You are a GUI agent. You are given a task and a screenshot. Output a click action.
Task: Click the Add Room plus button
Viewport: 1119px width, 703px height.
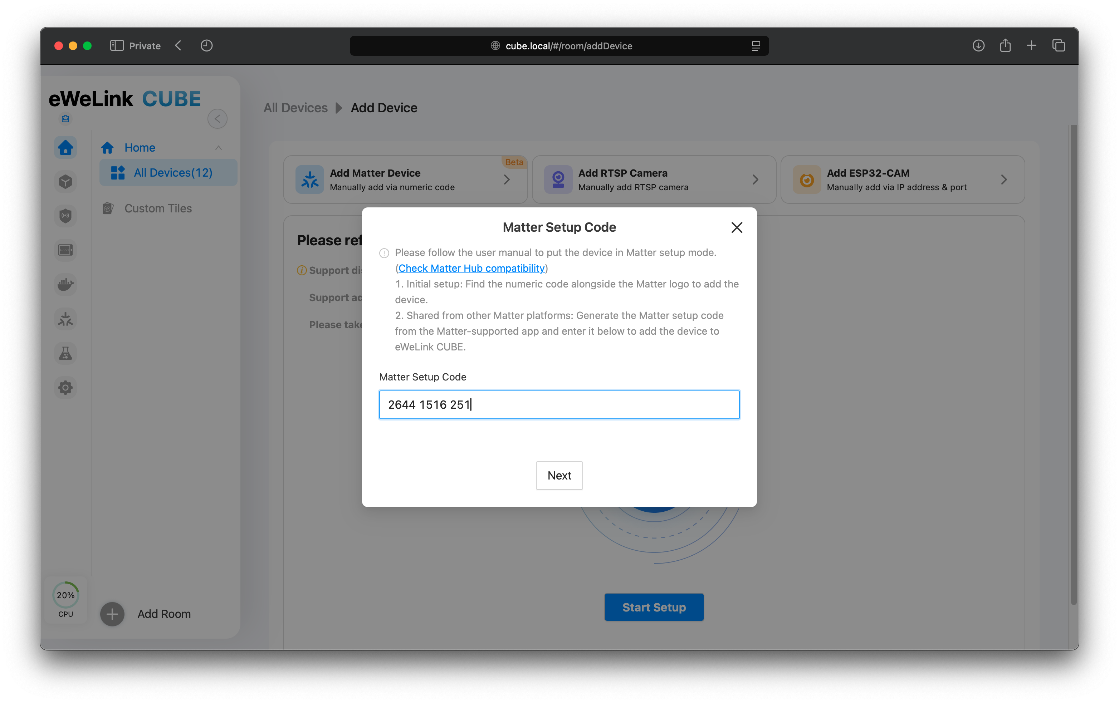112,614
